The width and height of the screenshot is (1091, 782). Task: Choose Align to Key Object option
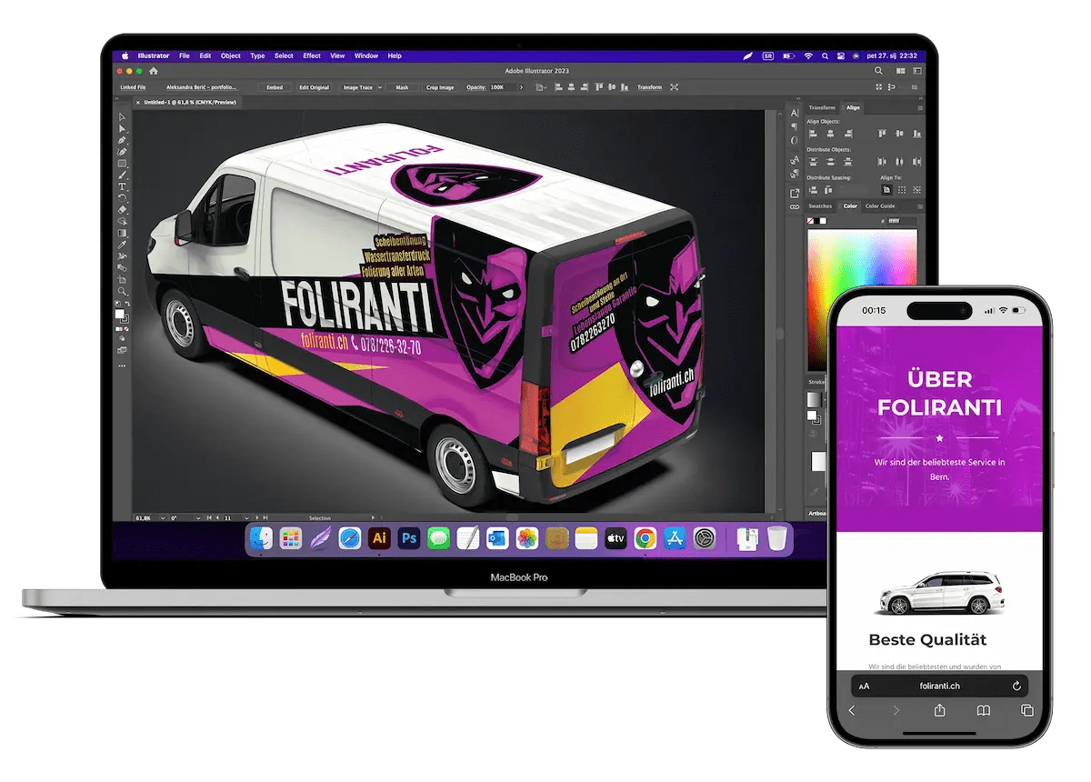pos(917,190)
